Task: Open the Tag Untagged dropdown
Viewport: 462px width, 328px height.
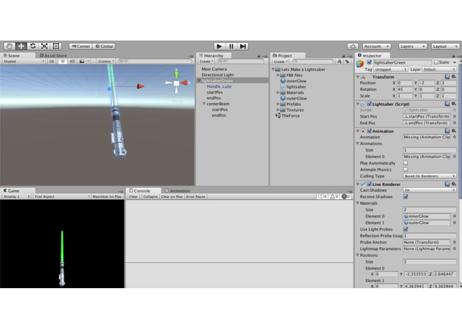Action: (x=390, y=70)
